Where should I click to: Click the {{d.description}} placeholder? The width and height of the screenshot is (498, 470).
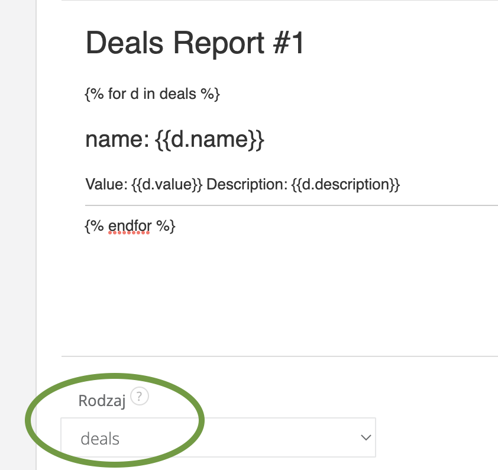[x=345, y=185]
